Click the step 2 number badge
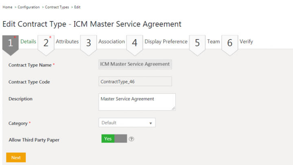The image size is (293, 165). 46,43
